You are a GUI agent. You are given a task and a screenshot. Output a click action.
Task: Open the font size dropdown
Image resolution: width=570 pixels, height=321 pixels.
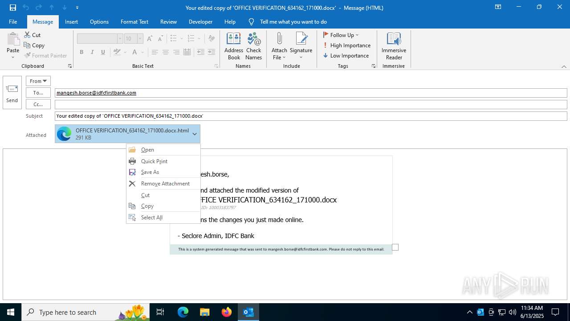(x=140, y=39)
